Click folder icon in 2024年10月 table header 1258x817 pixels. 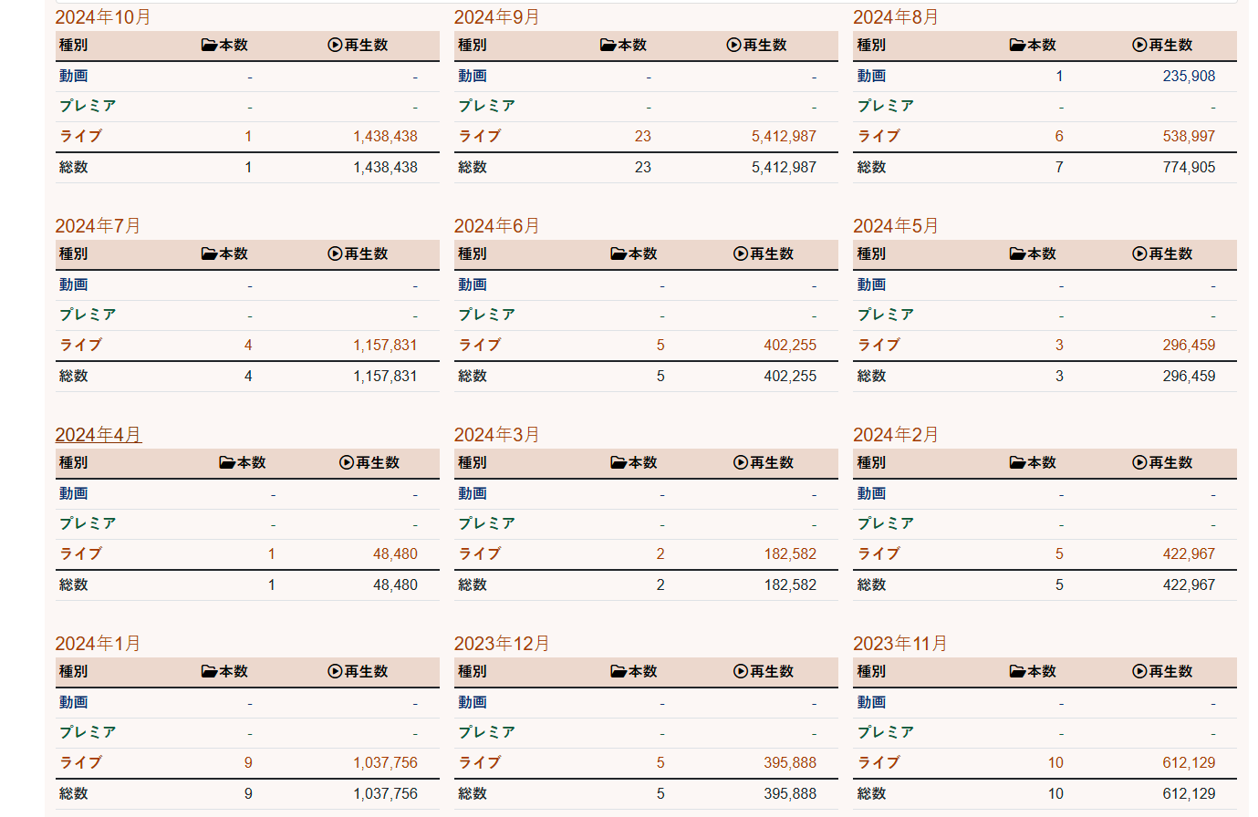click(209, 45)
